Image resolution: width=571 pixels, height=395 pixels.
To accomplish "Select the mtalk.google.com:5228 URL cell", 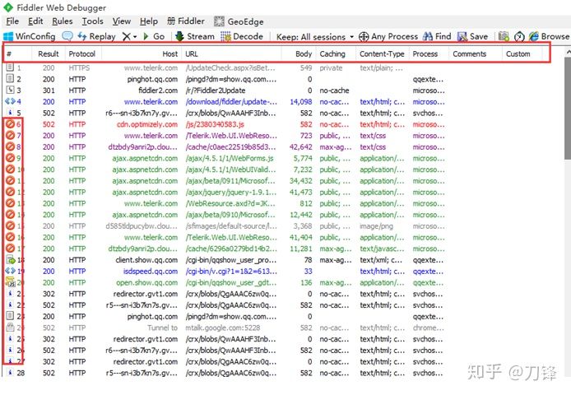I will click(x=223, y=328).
